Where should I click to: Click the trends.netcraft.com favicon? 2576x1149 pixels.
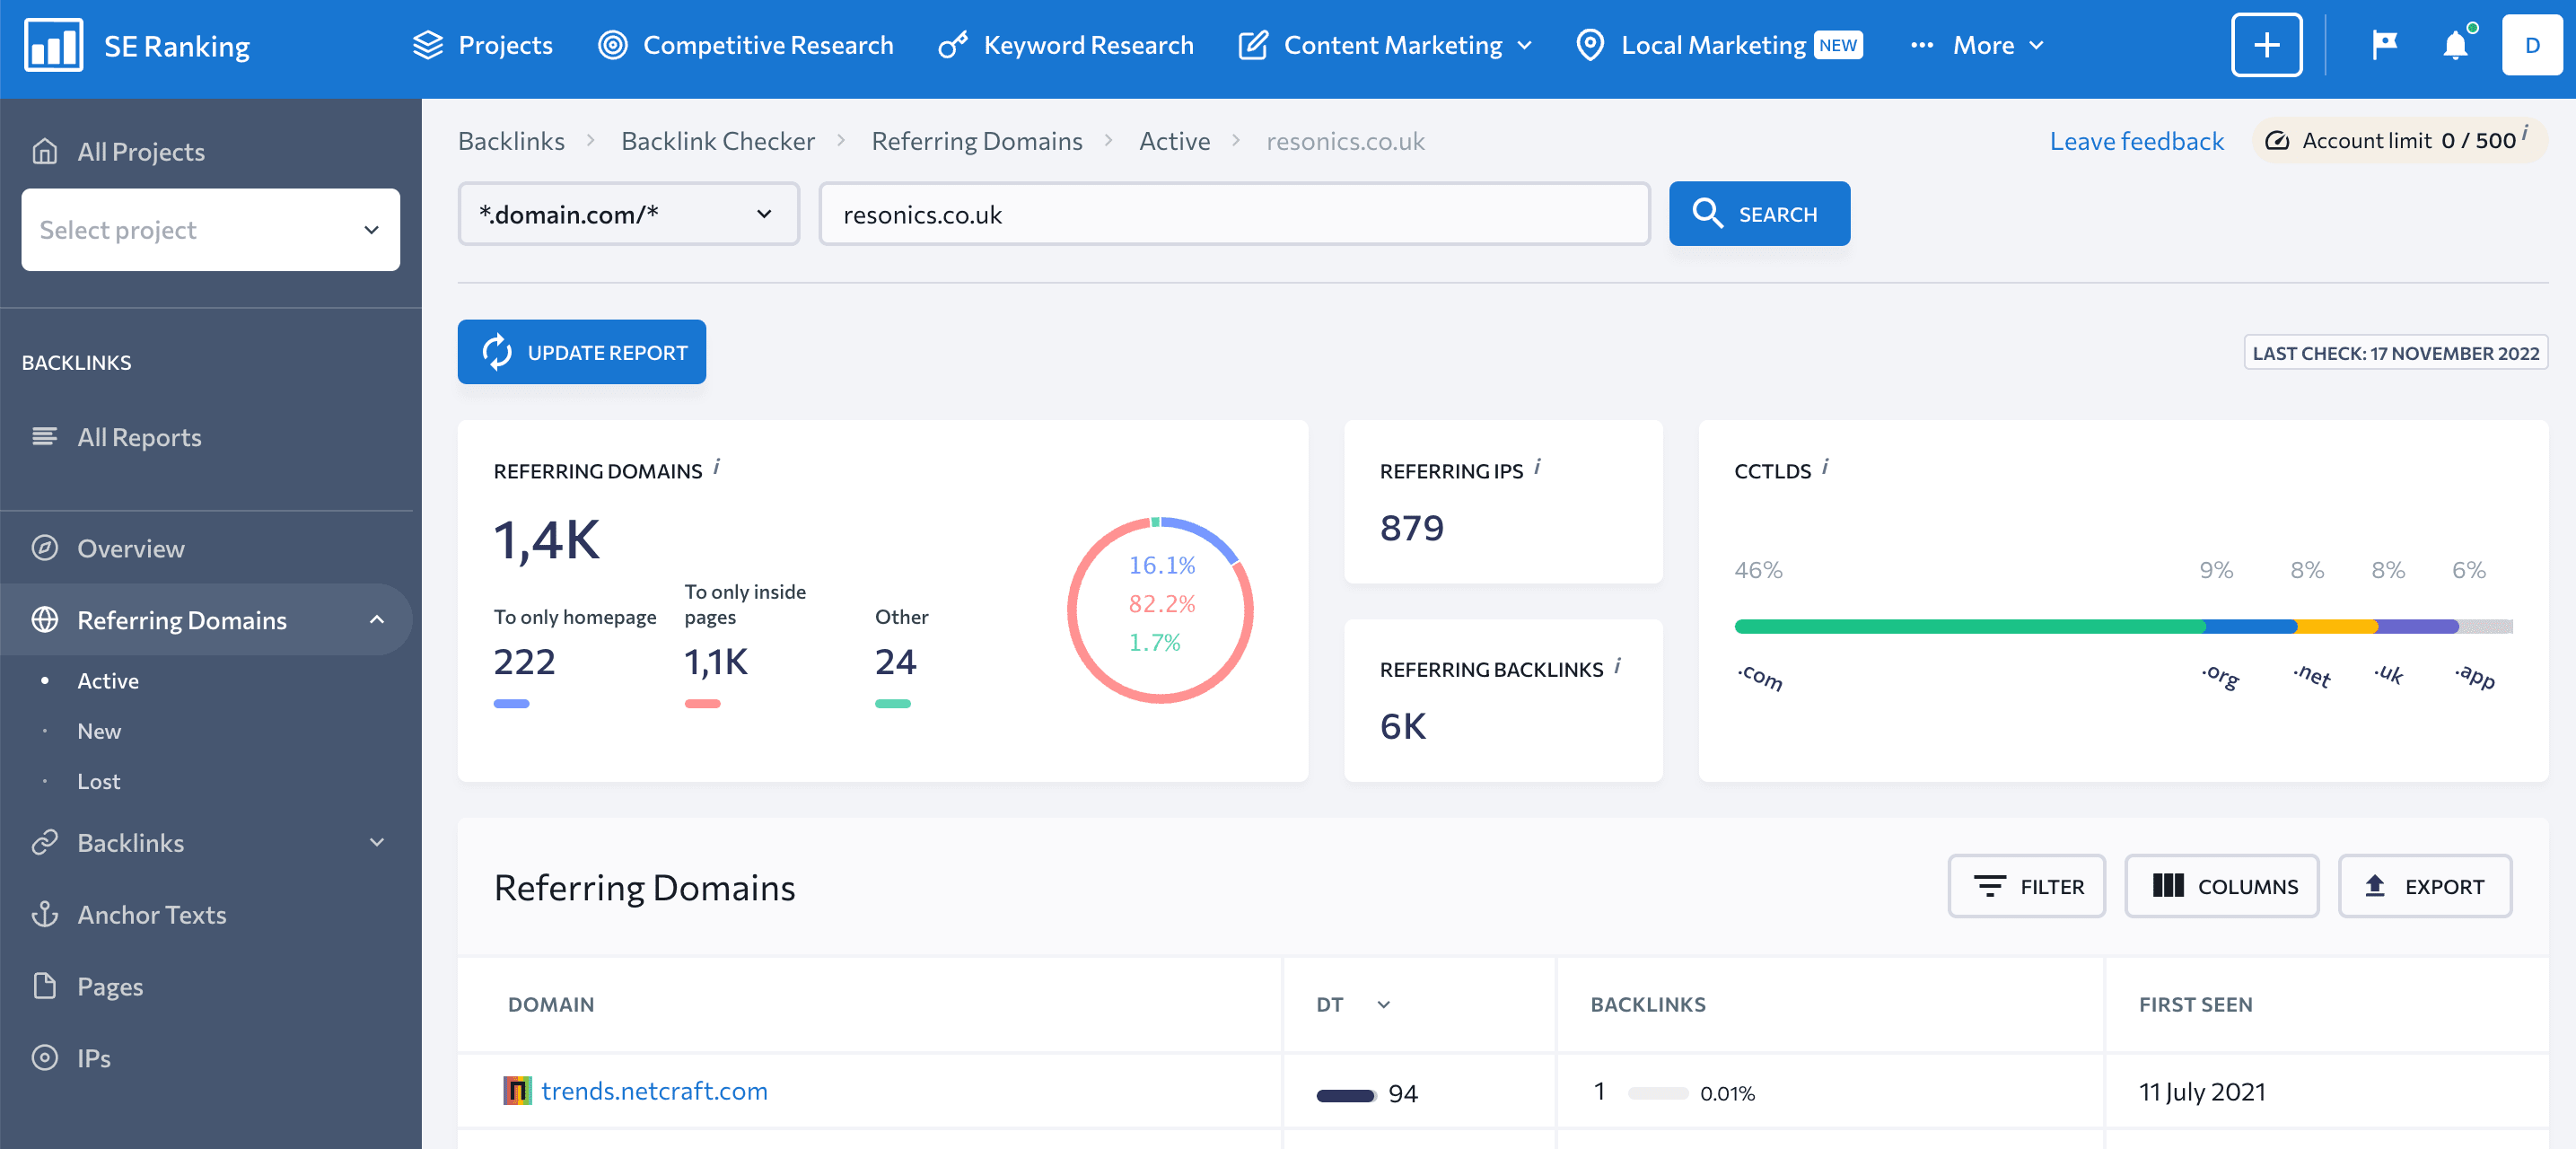pos(517,1090)
